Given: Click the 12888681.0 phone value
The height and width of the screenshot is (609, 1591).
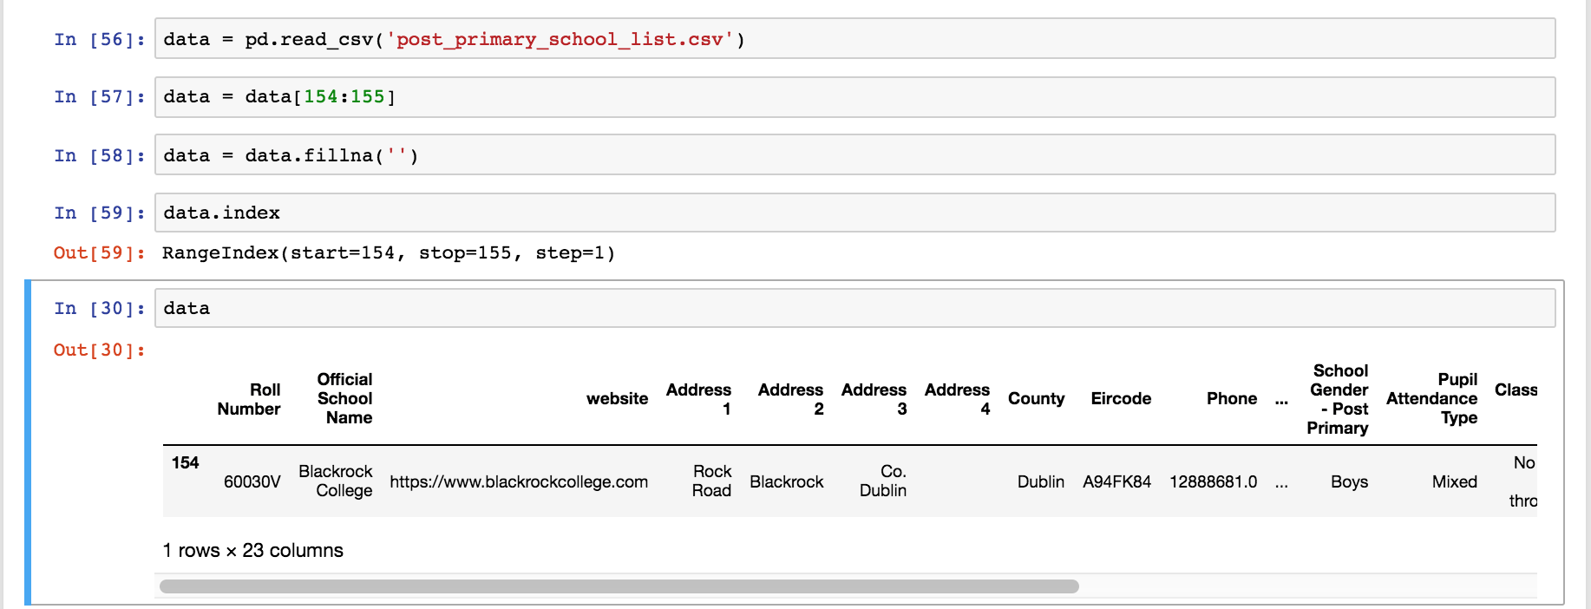Looking at the screenshot, I should (1213, 481).
